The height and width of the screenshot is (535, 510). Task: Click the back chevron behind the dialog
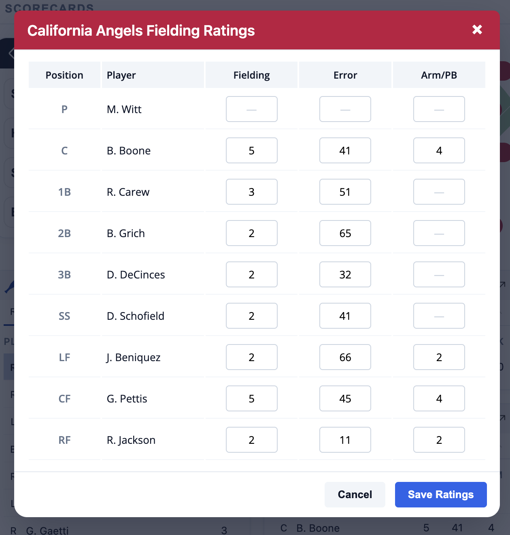10,53
